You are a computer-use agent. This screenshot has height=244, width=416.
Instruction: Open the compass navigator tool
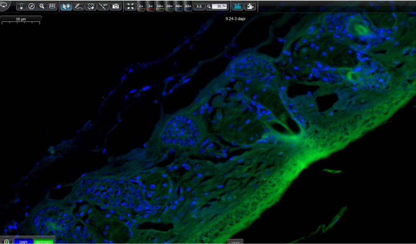[x=31, y=6]
